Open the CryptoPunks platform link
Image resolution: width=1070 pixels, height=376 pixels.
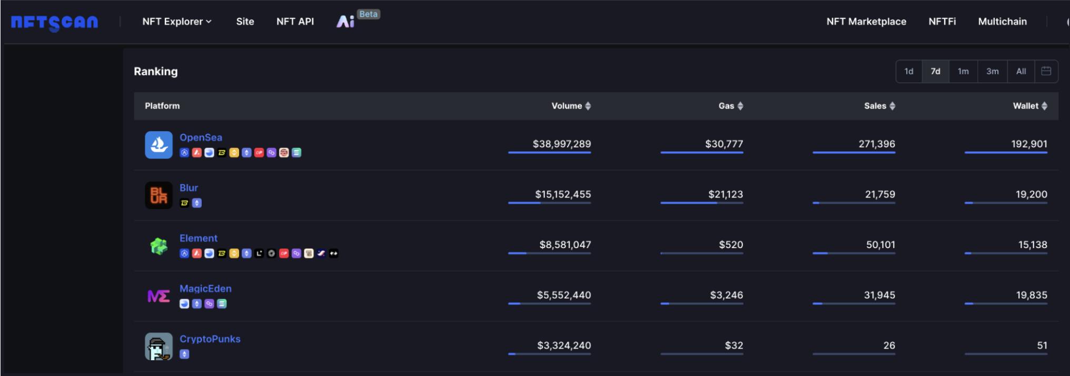point(210,339)
